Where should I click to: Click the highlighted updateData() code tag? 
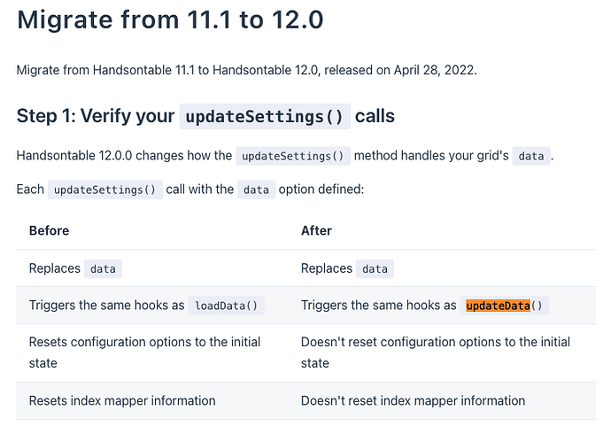click(x=504, y=306)
